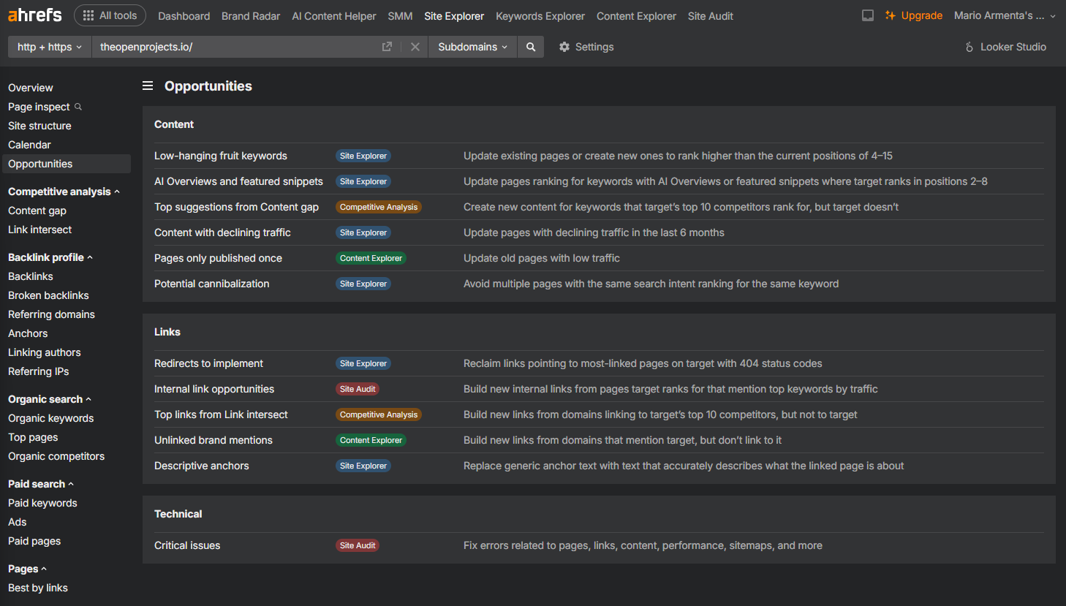Clear the URL with the X icon
Viewport: 1066px width, 606px height.
coord(415,47)
